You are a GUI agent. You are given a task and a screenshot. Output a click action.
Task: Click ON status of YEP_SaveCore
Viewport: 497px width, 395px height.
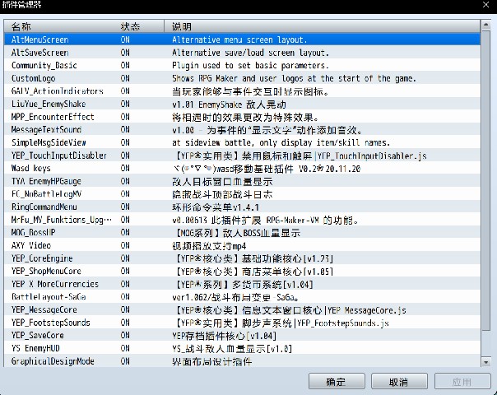pyautogui.click(x=125, y=336)
